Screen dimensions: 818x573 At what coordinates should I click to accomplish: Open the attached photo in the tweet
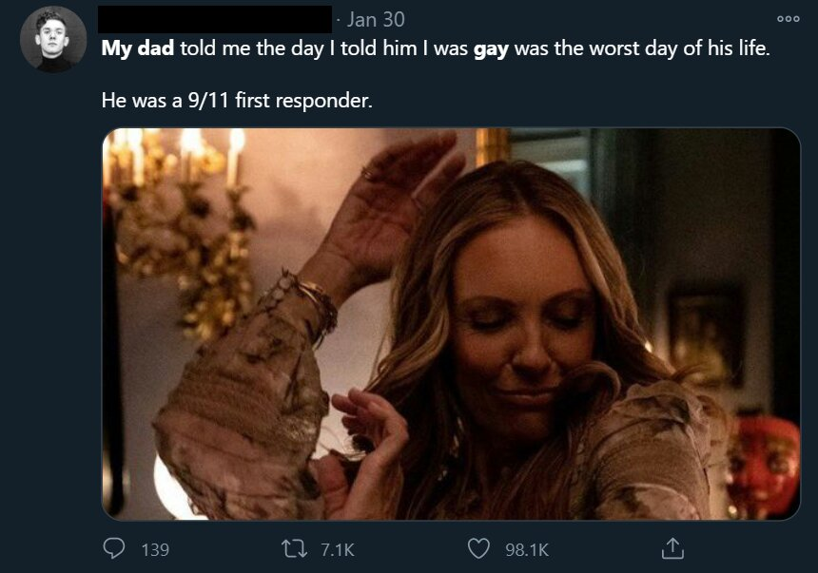[451, 324]
